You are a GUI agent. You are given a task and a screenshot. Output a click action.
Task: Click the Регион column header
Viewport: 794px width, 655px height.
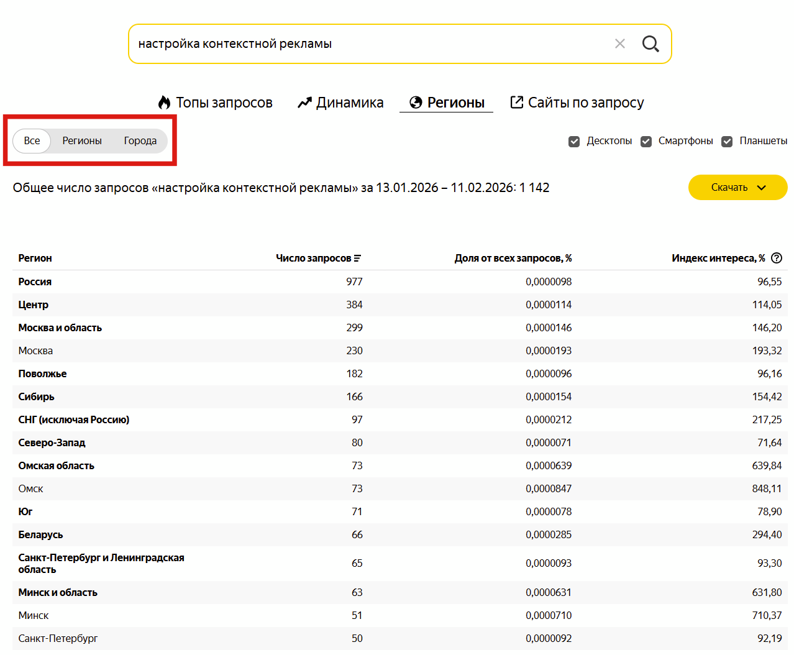tap(35, 258)
